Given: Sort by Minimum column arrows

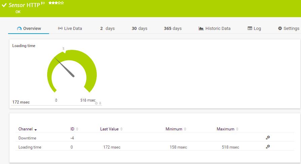Looking at the screenshot, I should tap(185, 129).
